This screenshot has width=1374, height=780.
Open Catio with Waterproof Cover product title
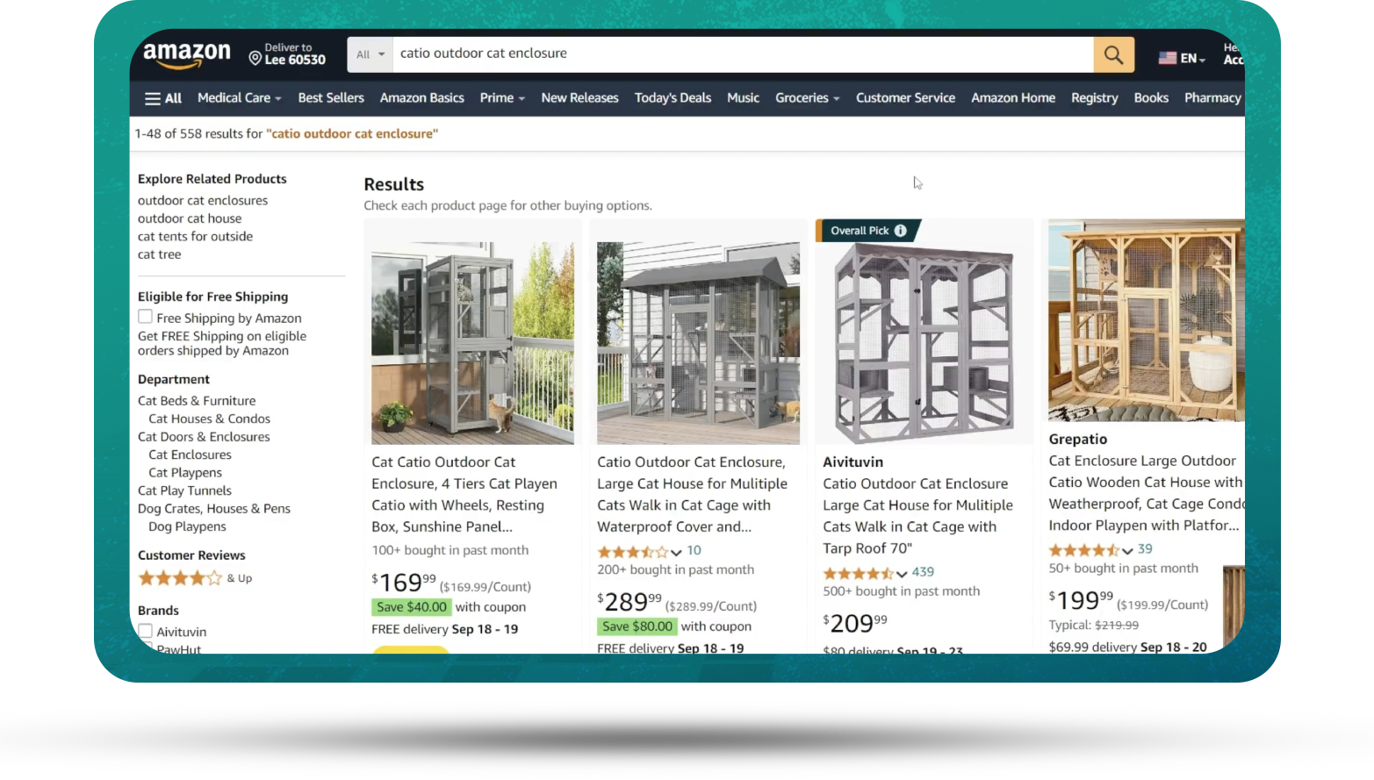pos(692,494)
